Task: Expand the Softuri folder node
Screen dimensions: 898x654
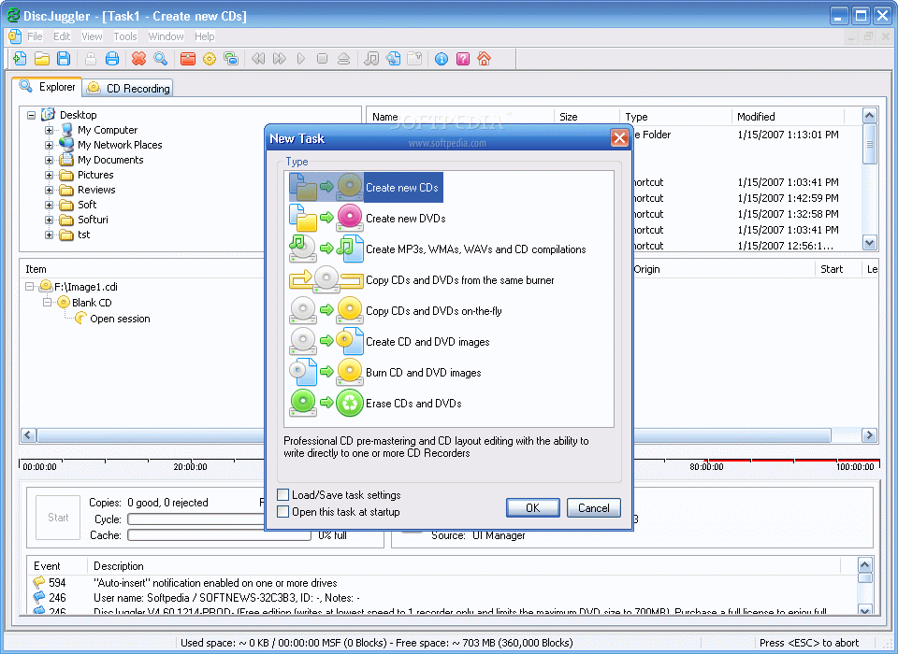Action: pos(49,220)
